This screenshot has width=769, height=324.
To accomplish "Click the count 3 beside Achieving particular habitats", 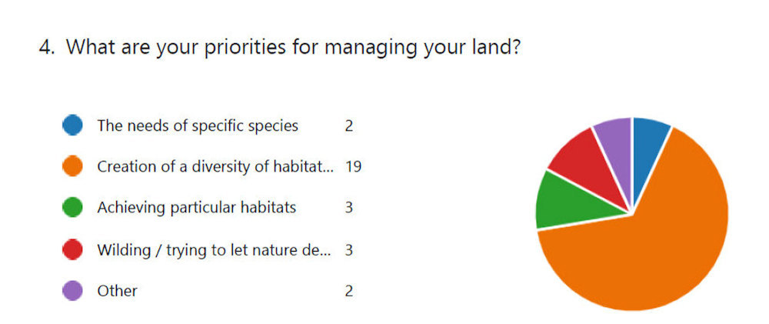I will [x=348, y=208].
